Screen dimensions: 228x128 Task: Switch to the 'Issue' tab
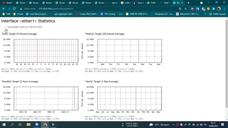[x=139, y=3]
